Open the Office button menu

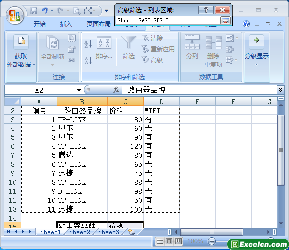coord(15,15)
